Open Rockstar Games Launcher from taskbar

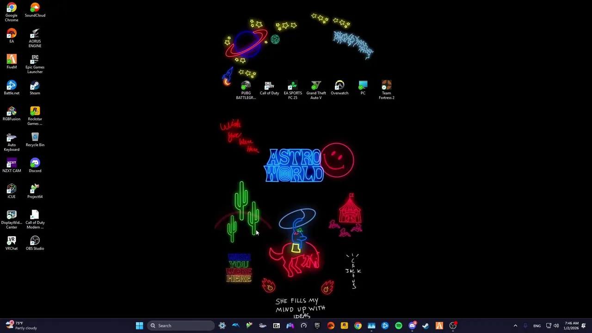click(x=344, y=326)
